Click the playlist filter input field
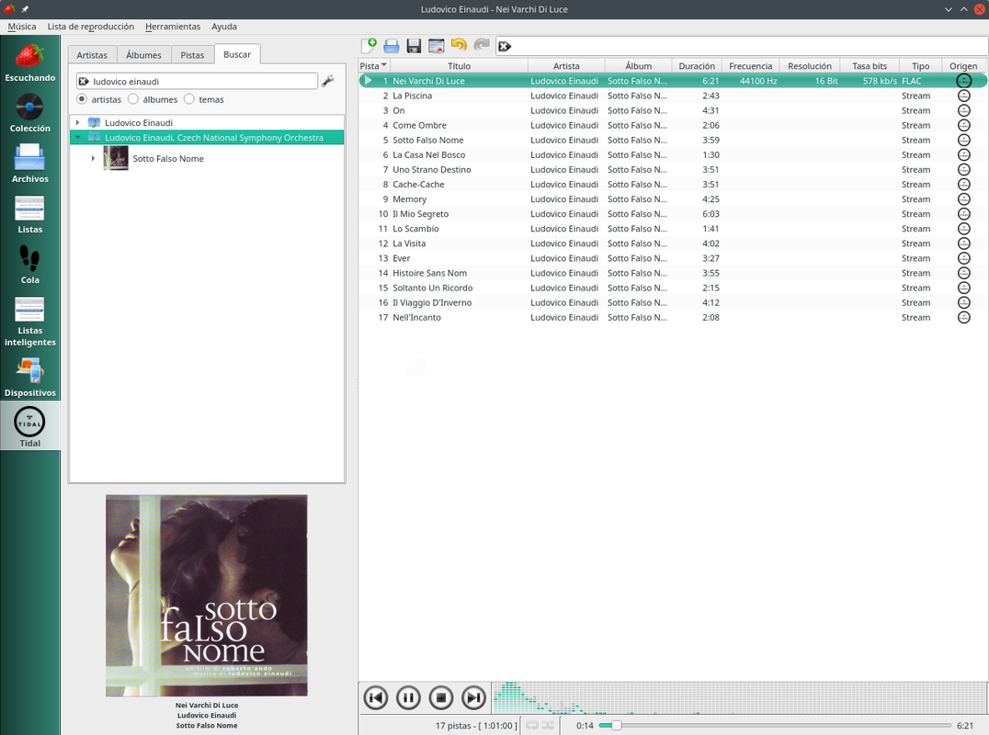Viewport: 989px width, 735px height. (742, 46)
